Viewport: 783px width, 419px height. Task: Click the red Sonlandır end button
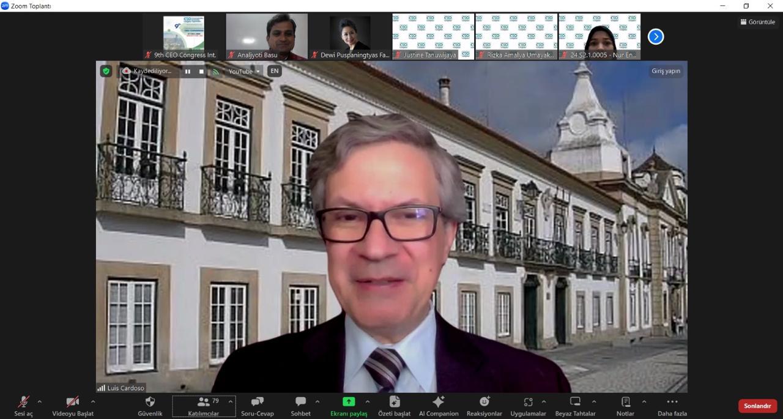(757, 406)
